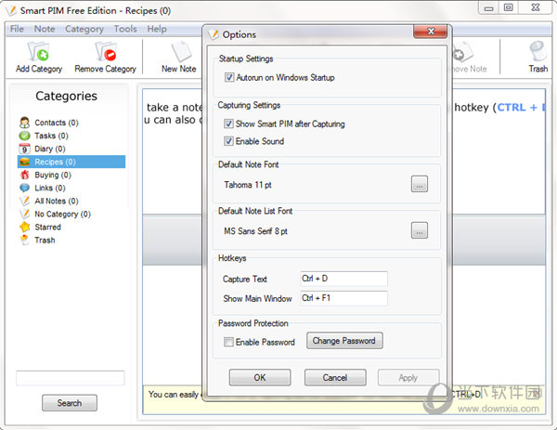Confirm options with OK button
This screenshot has height=430, width=557.
pyautogui.click(x=260, y=377)
